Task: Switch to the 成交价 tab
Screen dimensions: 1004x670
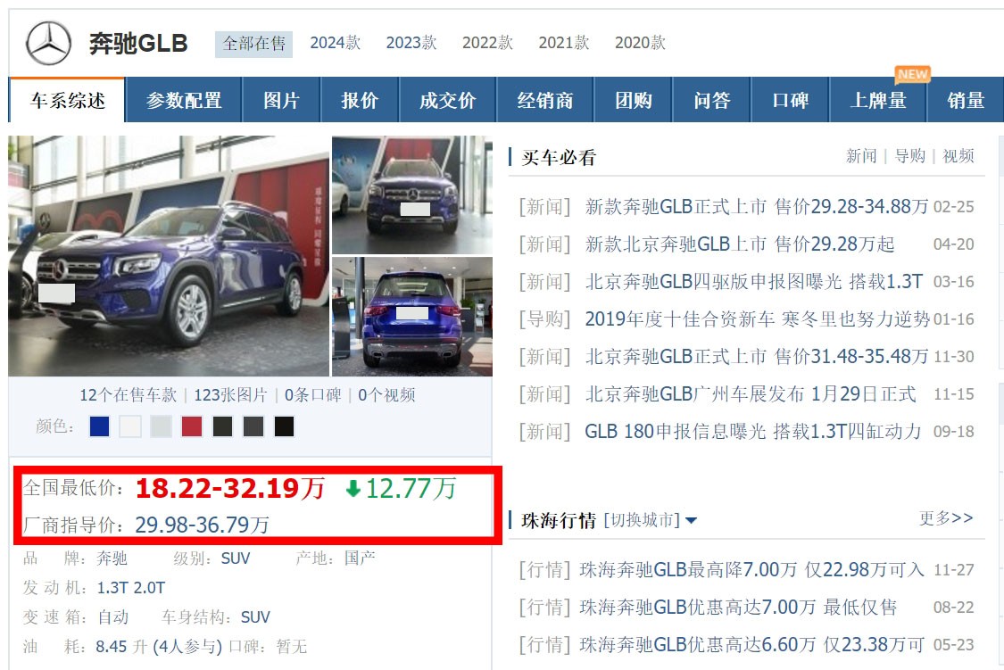Action: coord(448,100)
